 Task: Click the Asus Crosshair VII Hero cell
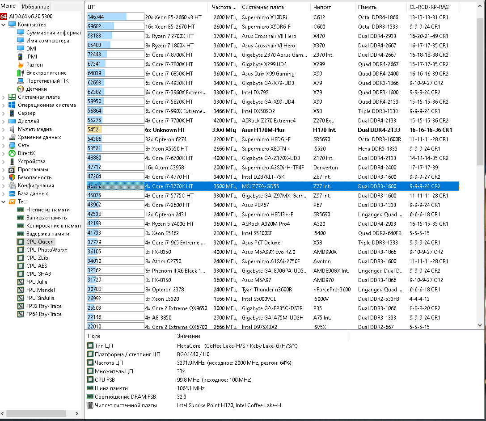click(269, 36)
